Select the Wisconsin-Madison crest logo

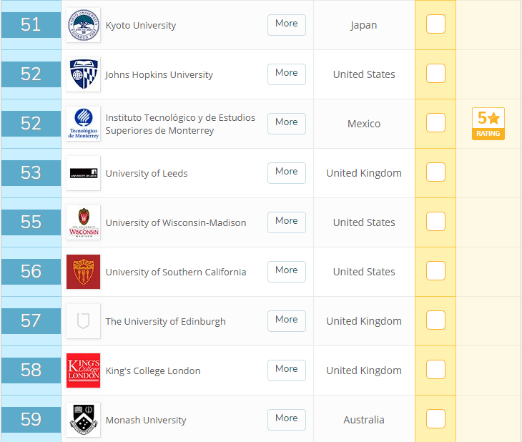[x=83, y=222]
